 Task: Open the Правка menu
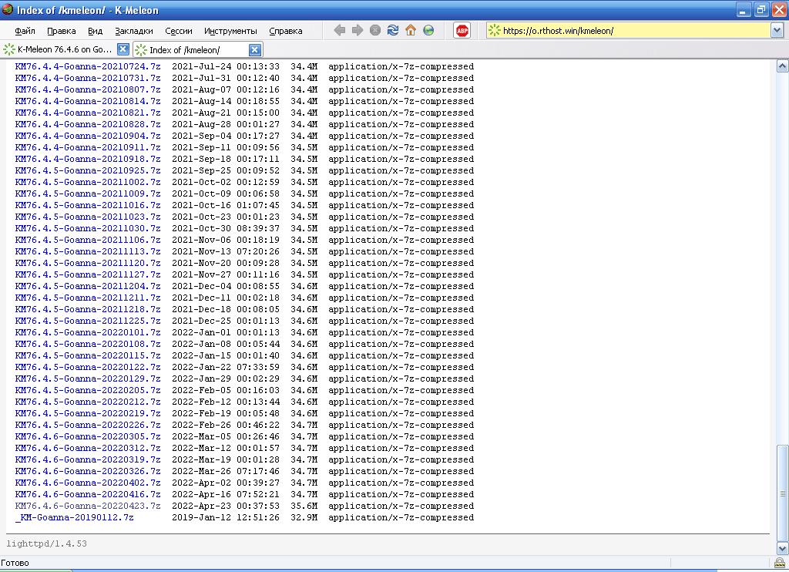[x=62, y=31]
